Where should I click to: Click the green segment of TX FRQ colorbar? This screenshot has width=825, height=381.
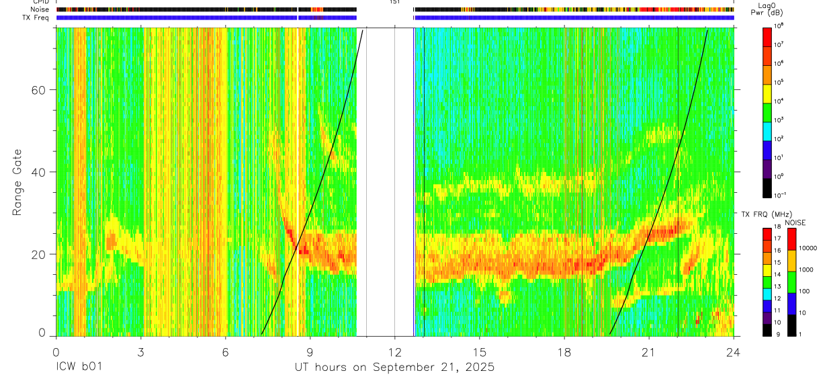767,282
